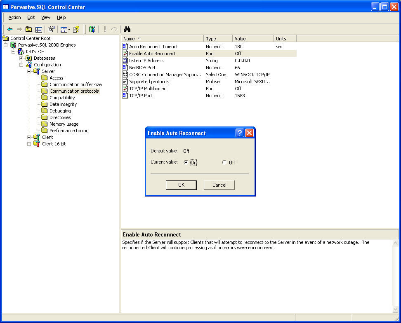Click the value 0.0.0.0 for Listen IP

point(242,61)
